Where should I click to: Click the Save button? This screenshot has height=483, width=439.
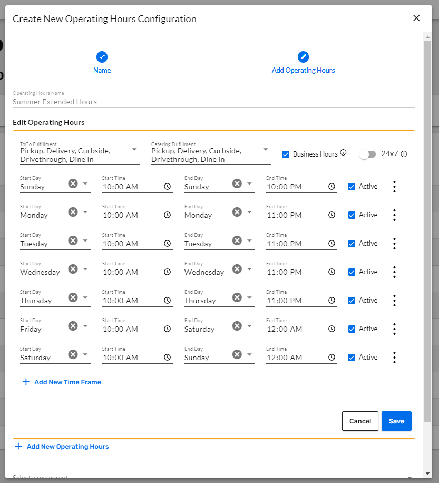396,421
